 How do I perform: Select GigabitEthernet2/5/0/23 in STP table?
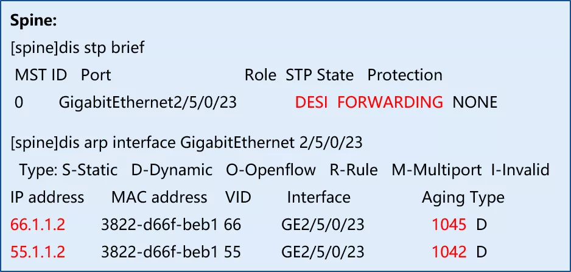pyautogui.click(x=148, y=102)
